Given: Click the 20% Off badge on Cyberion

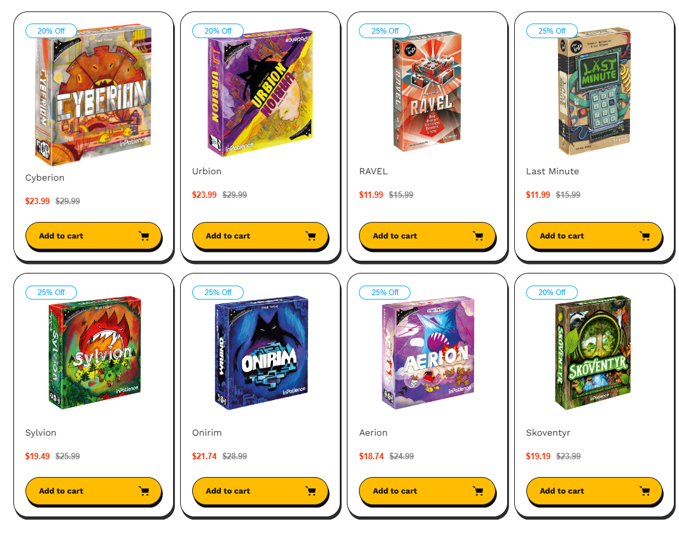Looking at the screenshot, I should click(x=51, y=31).
